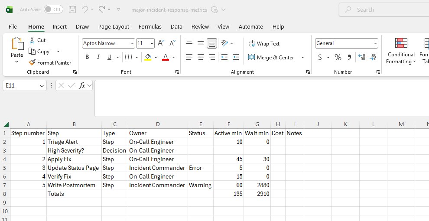Open the number format dropdown General
Viewport: 429px width, 221px height.
click(x=346, y=43)
